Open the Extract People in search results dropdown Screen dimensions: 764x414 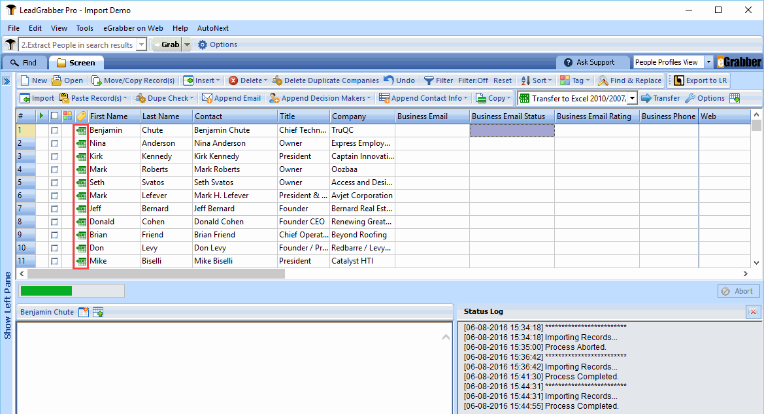tap(141, 45)
